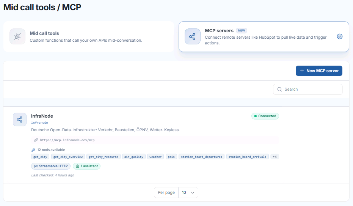Click the plus icon on New MCP server
Image resolution: width=353 pixels, height=206 pixels.
(x=302, y=71)
